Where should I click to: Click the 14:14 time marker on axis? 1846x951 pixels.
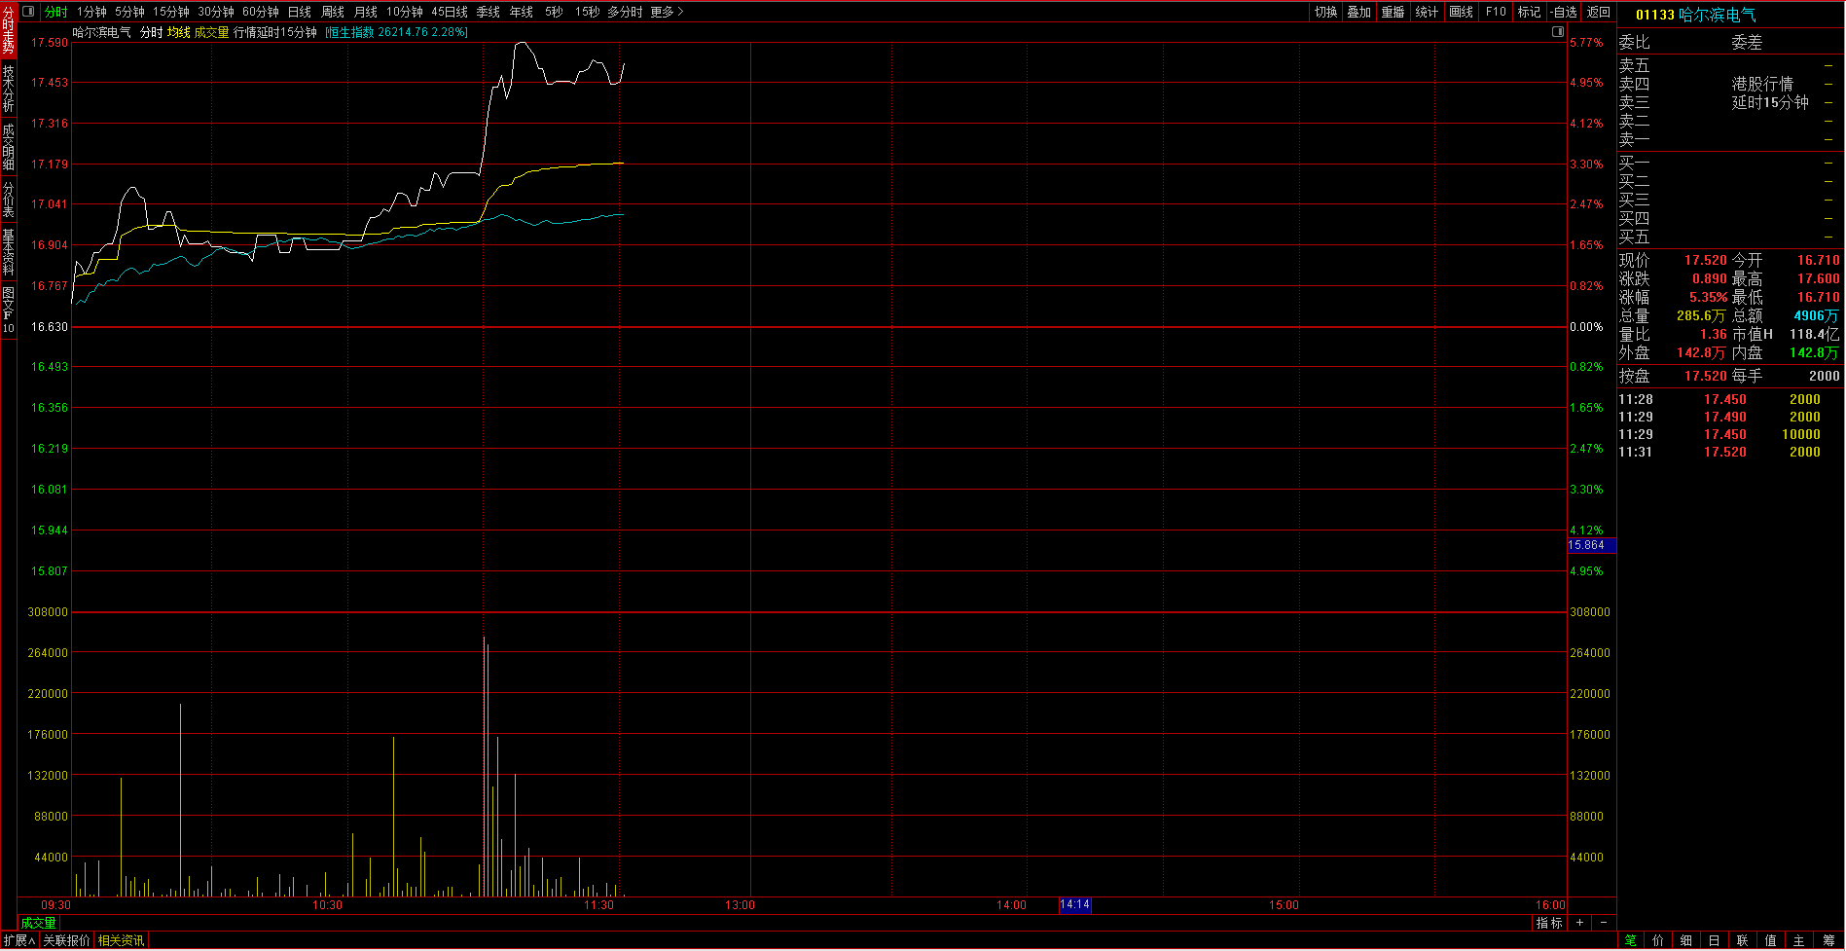pos(1075,905)
